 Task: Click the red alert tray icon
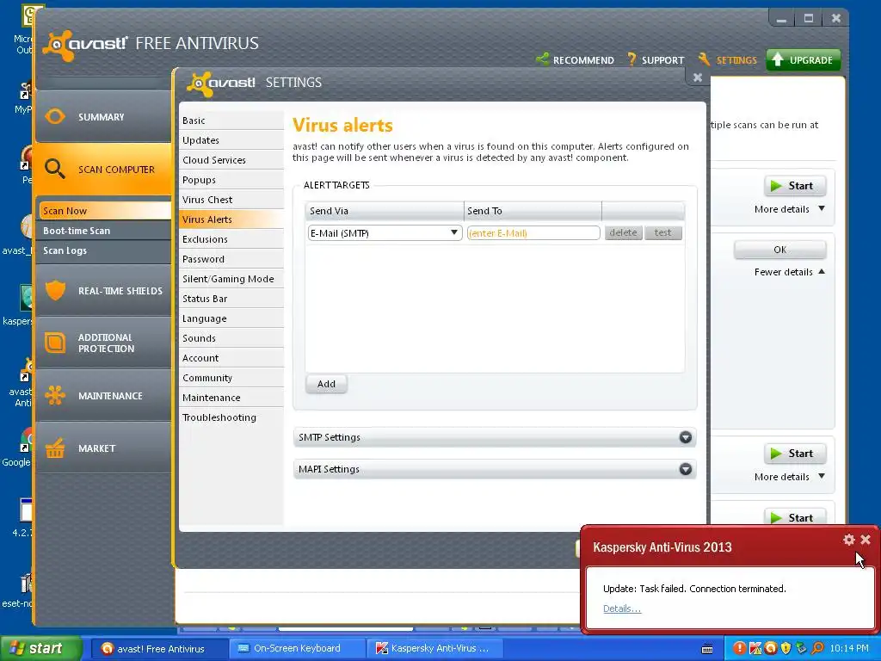[x=740, y=648]
